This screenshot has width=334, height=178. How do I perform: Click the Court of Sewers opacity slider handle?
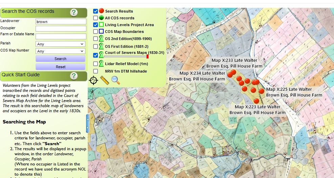147,57
